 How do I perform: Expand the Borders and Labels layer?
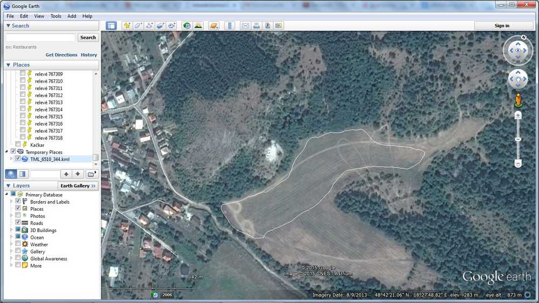point(11,202)
